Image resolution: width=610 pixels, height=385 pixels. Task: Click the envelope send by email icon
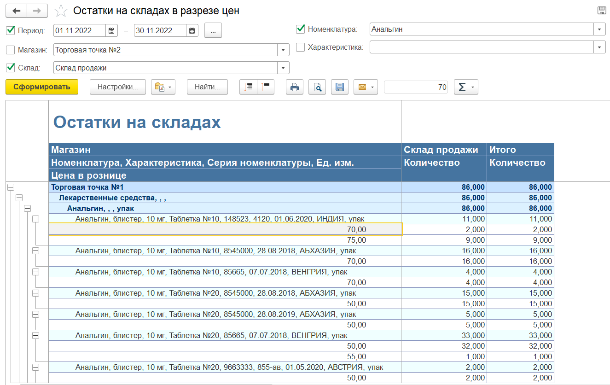[x=362, y=87]
